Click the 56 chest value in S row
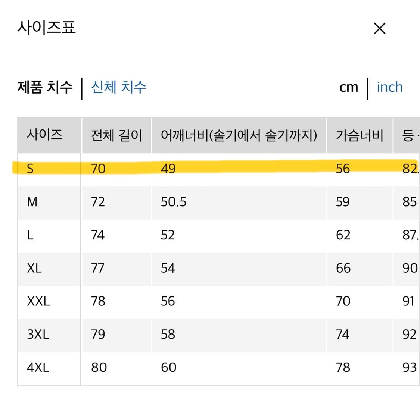Image resolution: width=420 pixels, height=408 pixels. (342, 168)
